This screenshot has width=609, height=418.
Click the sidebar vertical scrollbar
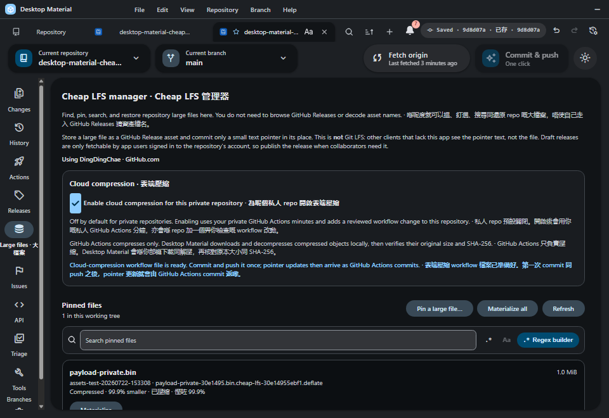point(41,232)
